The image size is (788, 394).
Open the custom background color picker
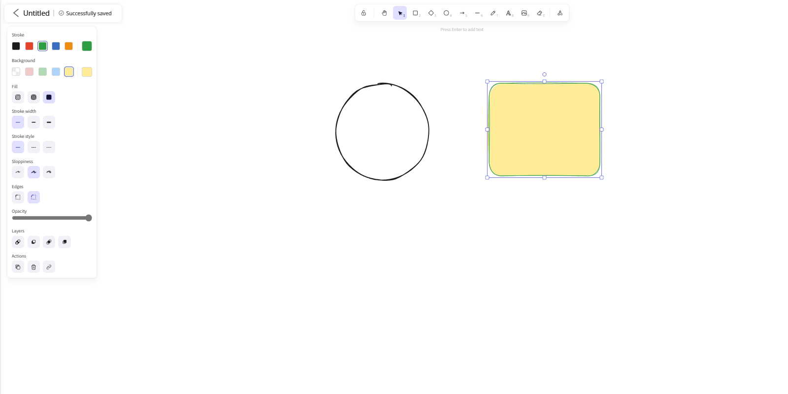point(87,72)
